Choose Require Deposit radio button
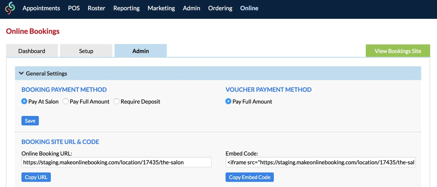 [x=117, y=102]
